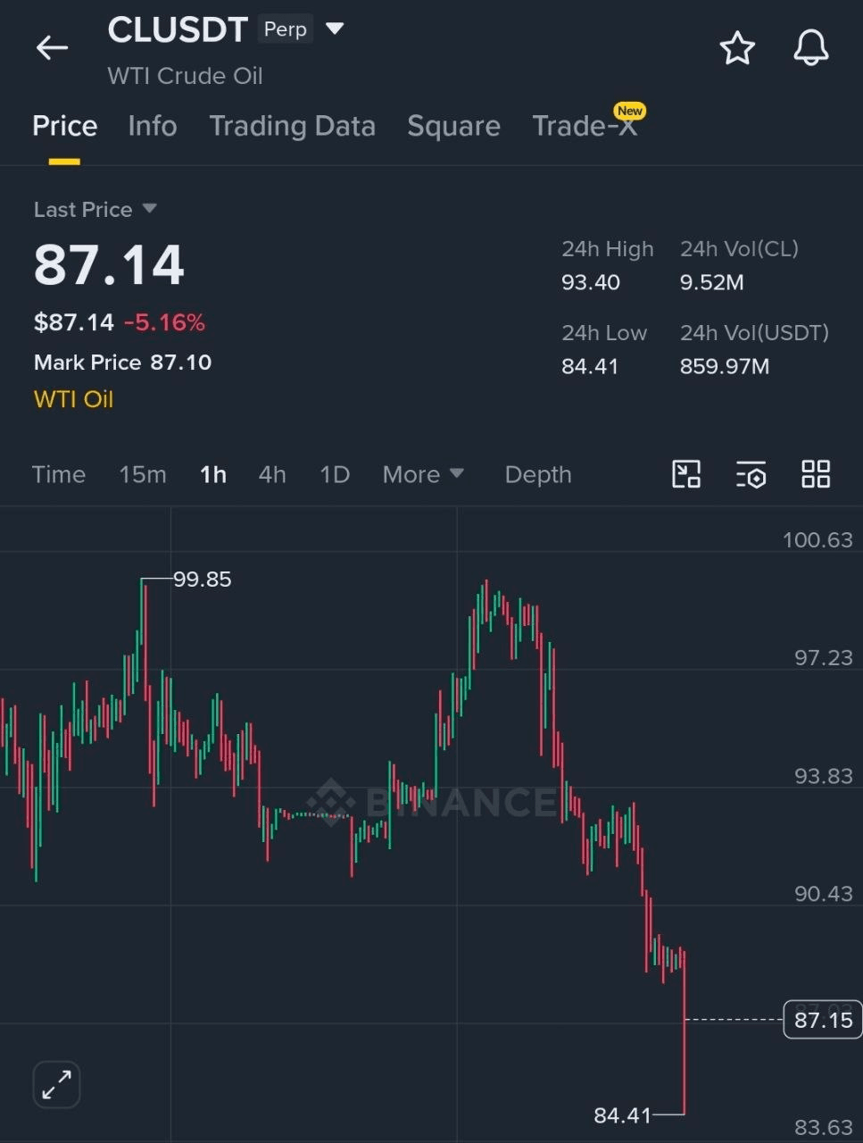The image size is (863, 1143).
Task: Select the 15m chart interval
Action: (x=143, y=474)
